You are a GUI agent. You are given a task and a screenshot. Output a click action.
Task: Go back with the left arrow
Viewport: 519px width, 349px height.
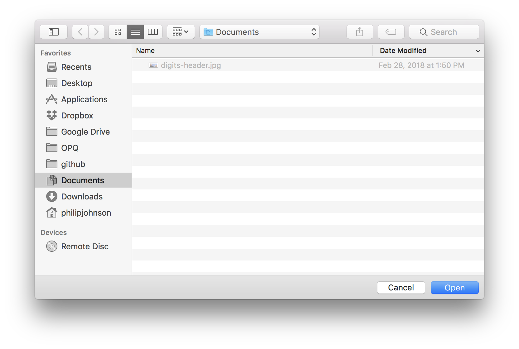coord(80,32)
